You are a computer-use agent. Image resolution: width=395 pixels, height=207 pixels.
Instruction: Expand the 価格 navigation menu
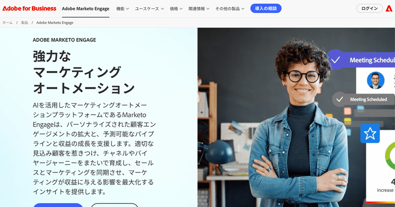[x=176, y=8]
